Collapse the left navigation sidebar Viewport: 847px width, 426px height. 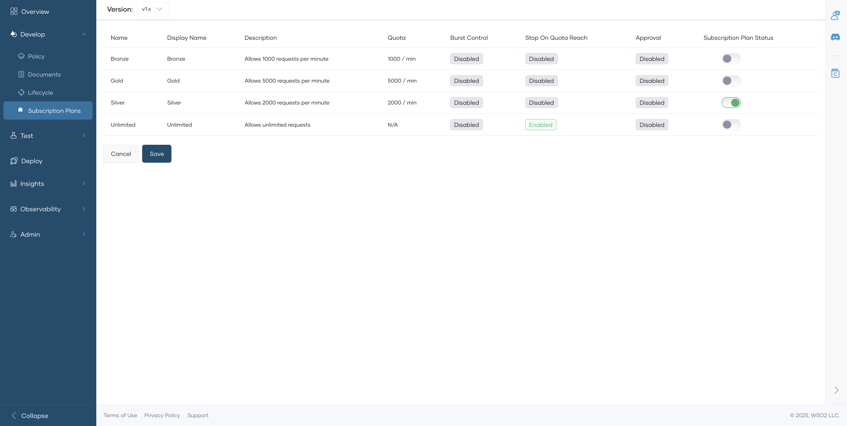point(34,415)
